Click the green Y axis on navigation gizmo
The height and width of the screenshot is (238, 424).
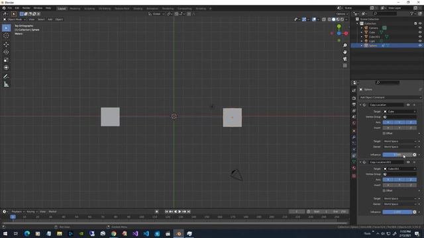(339, 26)
